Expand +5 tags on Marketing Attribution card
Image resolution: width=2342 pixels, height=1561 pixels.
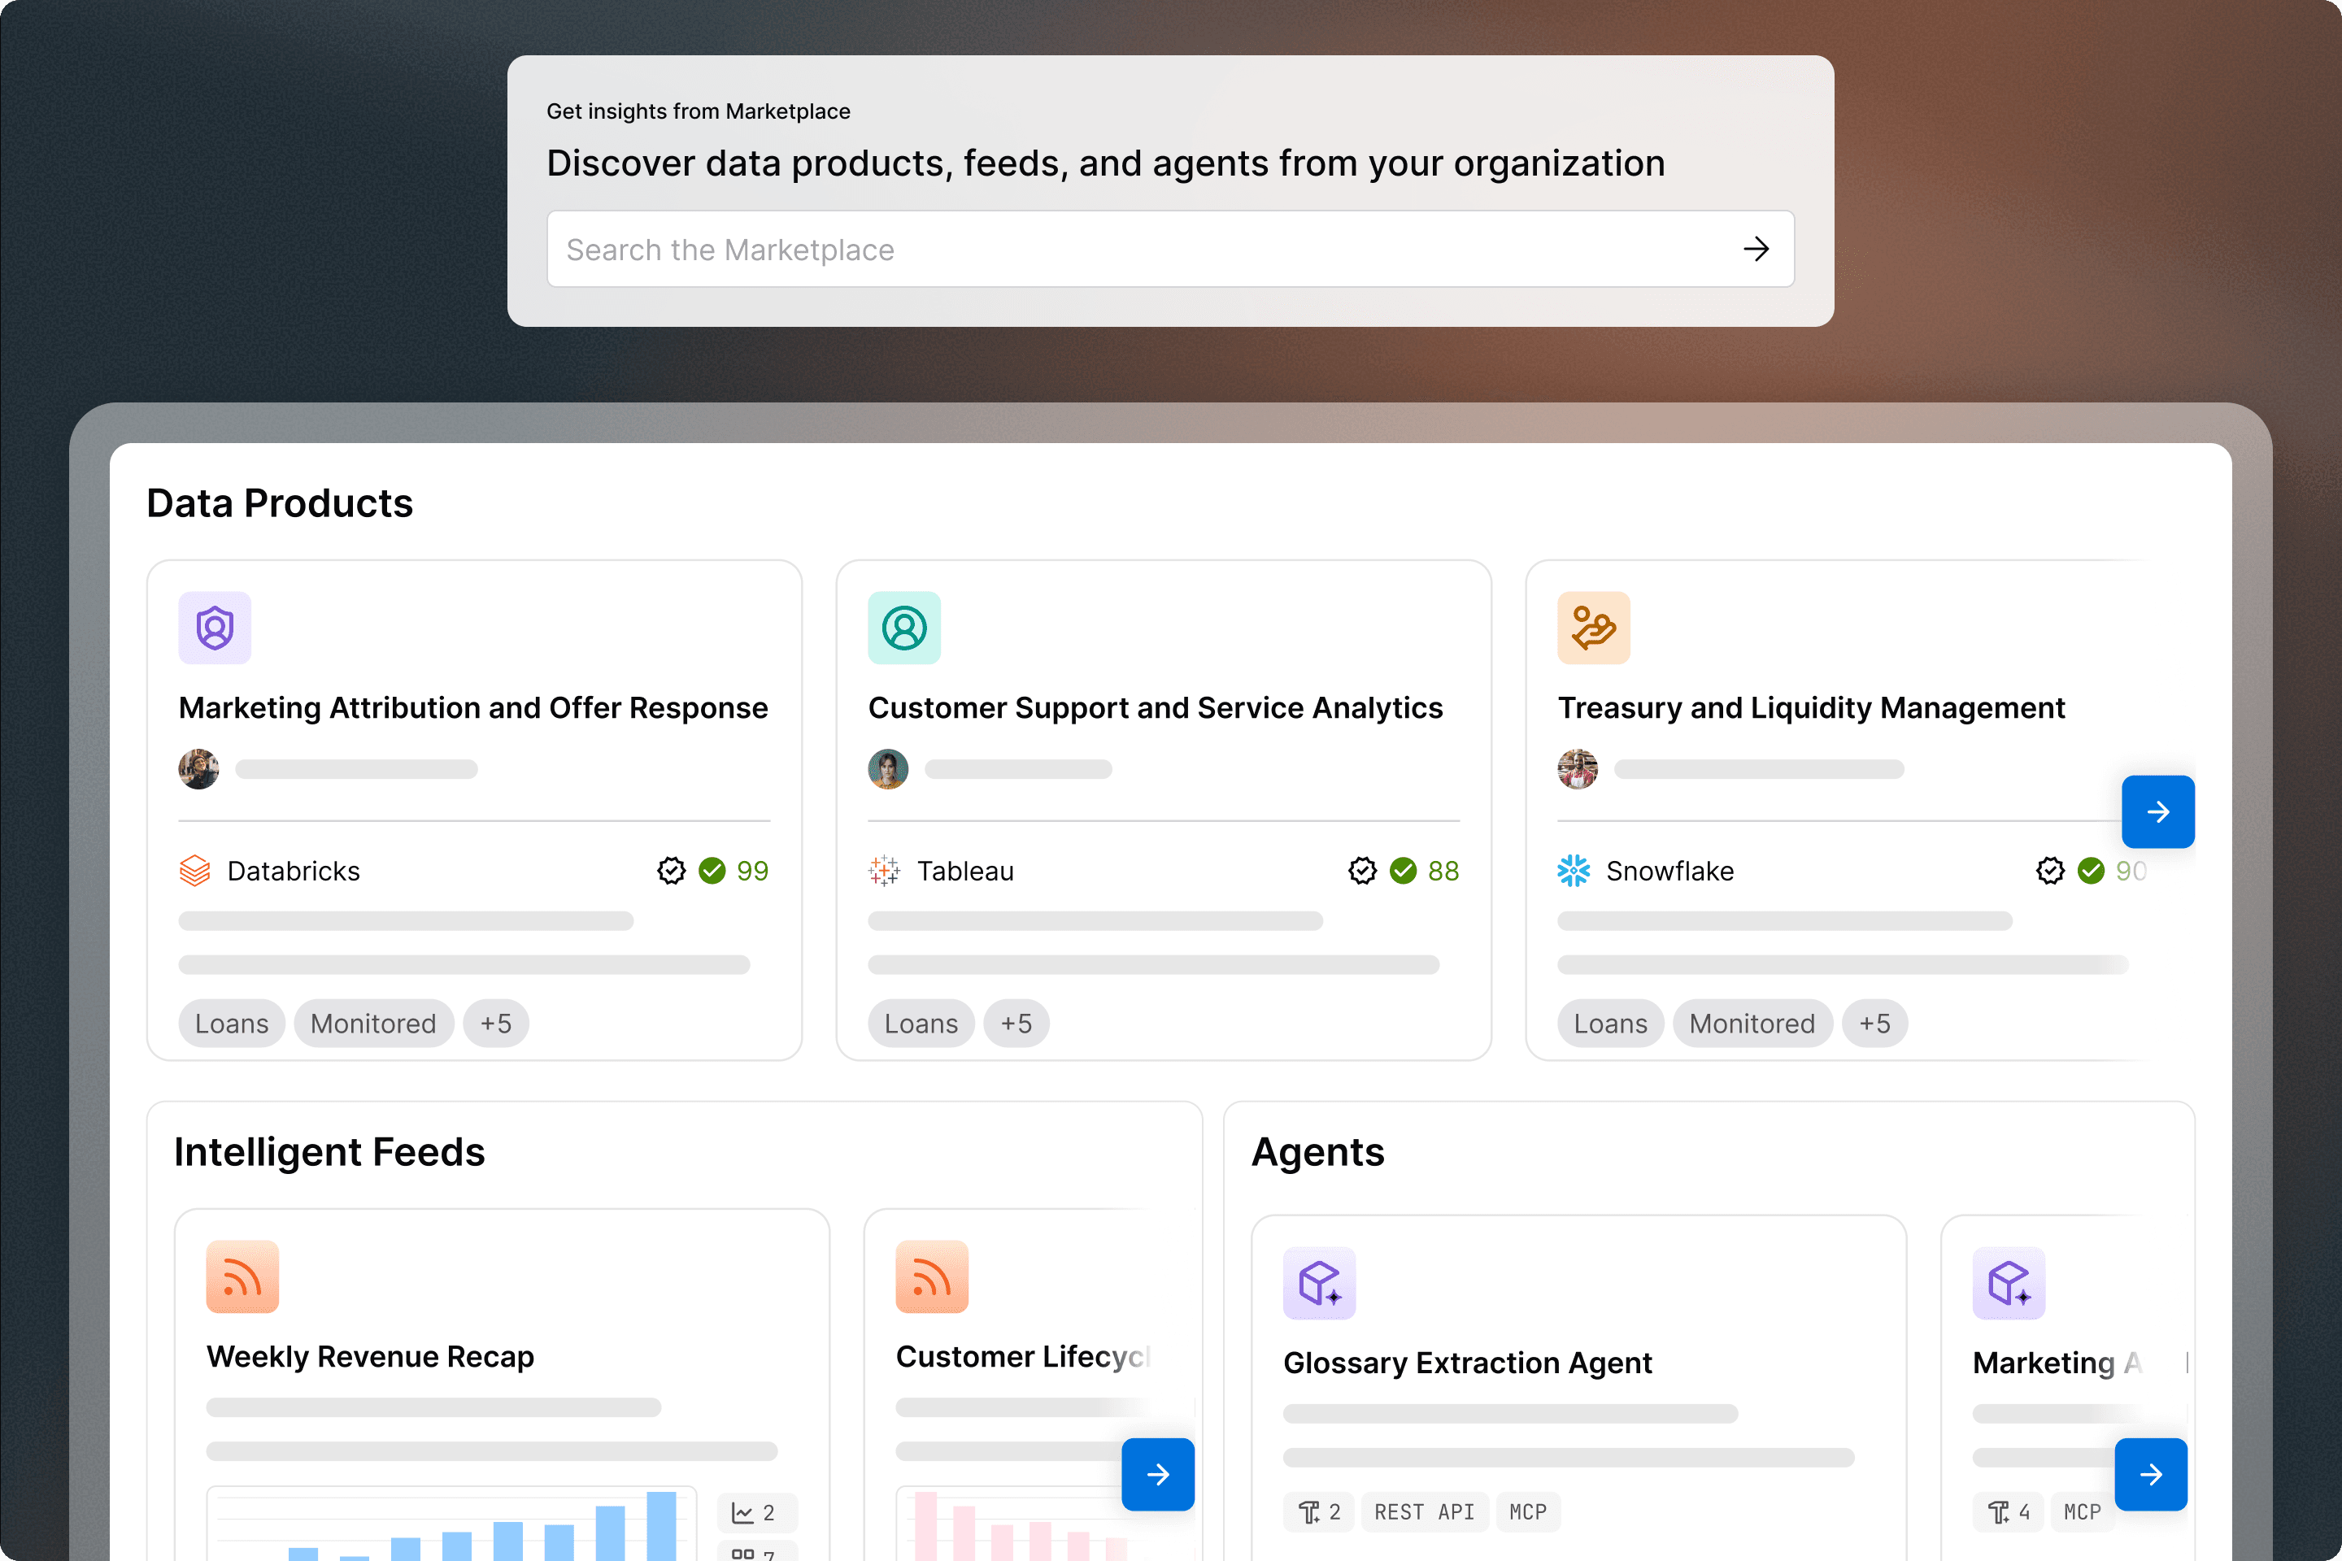click(496, 1024)
